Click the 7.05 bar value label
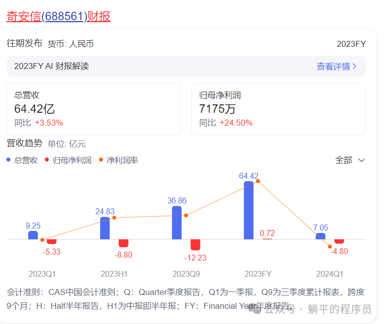The height and width of the screenshot is (324, 384). (x=320, y=227)
